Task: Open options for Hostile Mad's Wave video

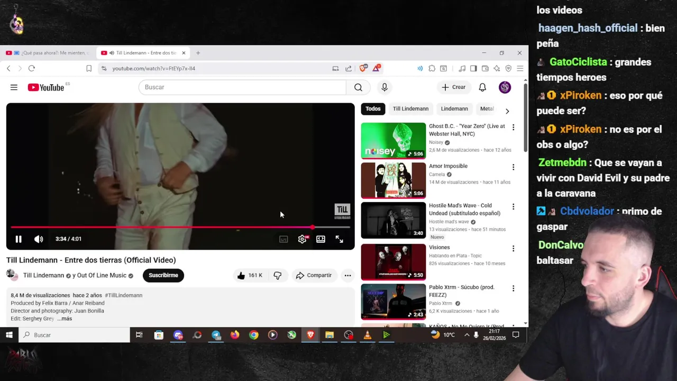Action: pos(513,206)
